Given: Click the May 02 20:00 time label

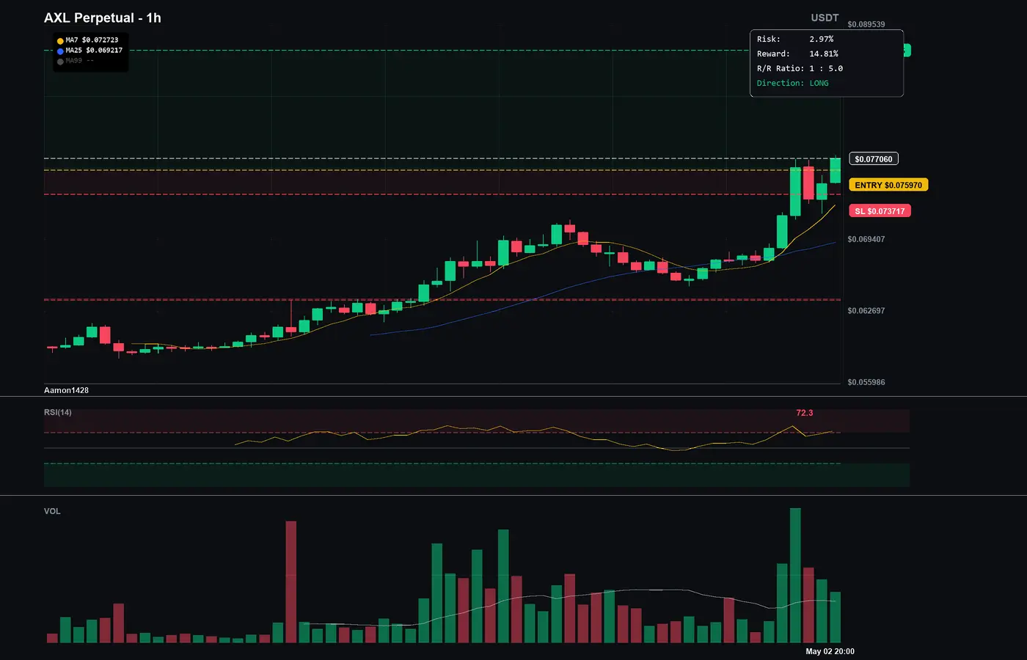Looking at the screenshot, I should click(830, 651).
